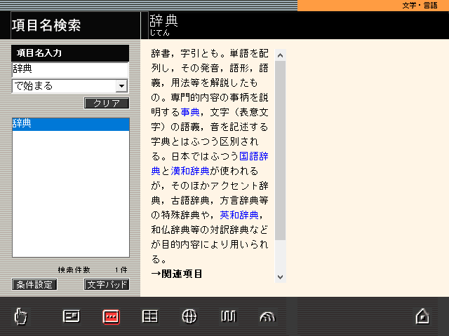
Task: Click the article scrollbar down arrow
Action: [281, 276]
